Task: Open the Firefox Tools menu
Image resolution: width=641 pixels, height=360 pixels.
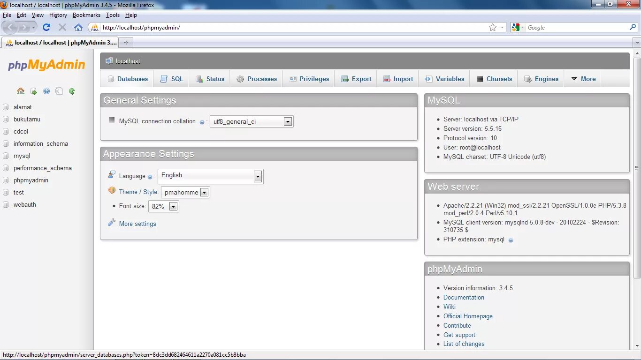Action: point(113,15)
